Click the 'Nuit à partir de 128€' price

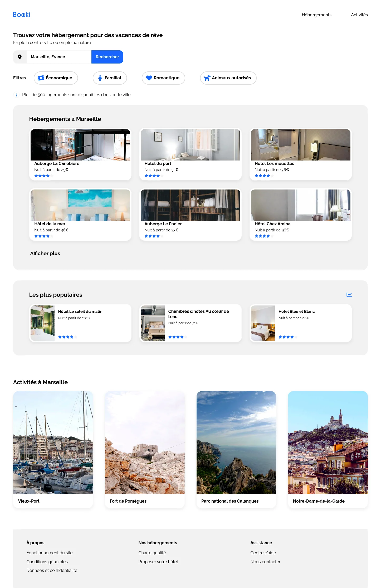74,318
